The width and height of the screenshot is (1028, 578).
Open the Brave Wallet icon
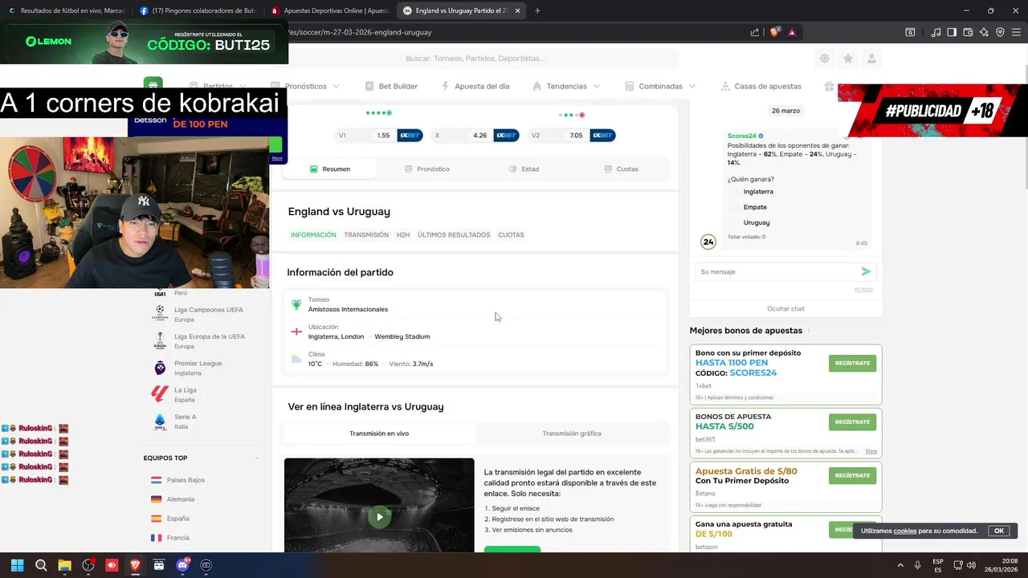point(968,32)
